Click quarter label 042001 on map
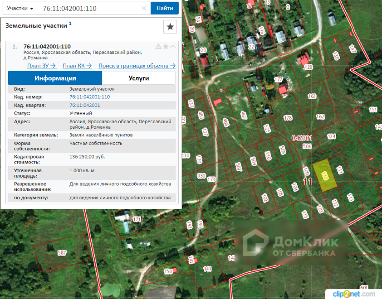 tap(302, 138)
